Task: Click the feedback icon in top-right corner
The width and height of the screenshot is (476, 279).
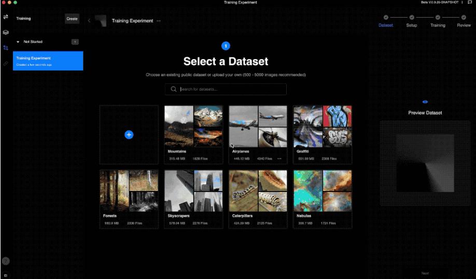Action: [470, 3]
